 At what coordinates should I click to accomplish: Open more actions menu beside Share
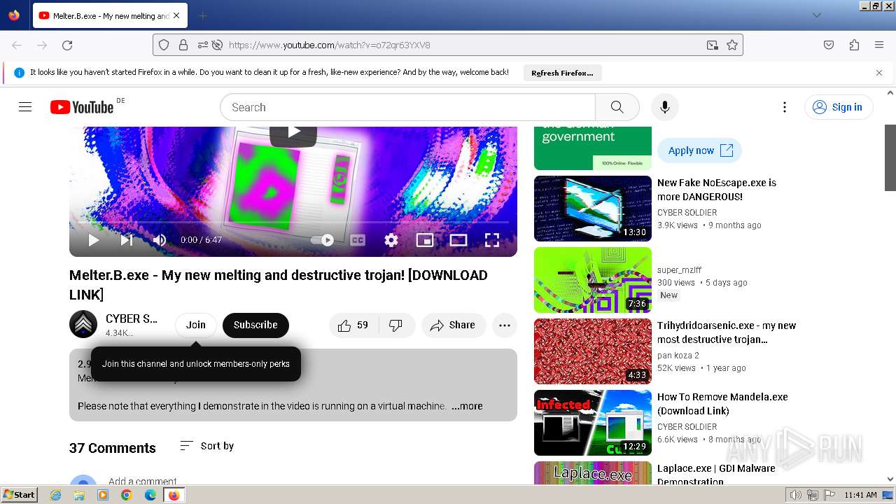click(505, 325)
